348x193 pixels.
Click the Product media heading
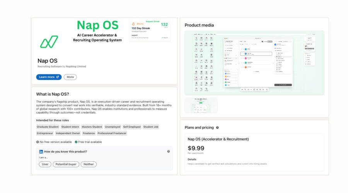tap(199, 25)
